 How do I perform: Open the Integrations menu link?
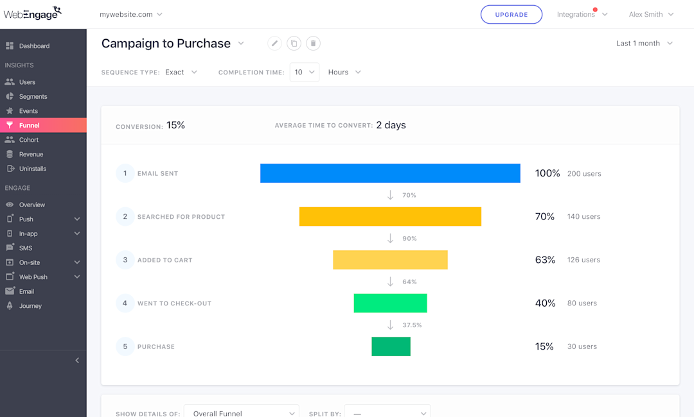[576, 15]
